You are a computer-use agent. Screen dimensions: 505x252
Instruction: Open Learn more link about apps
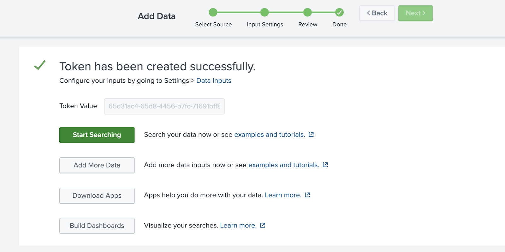pos(283,195)
